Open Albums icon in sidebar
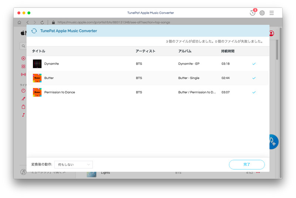This screenshot has height=198, width=296. [23, 107]
